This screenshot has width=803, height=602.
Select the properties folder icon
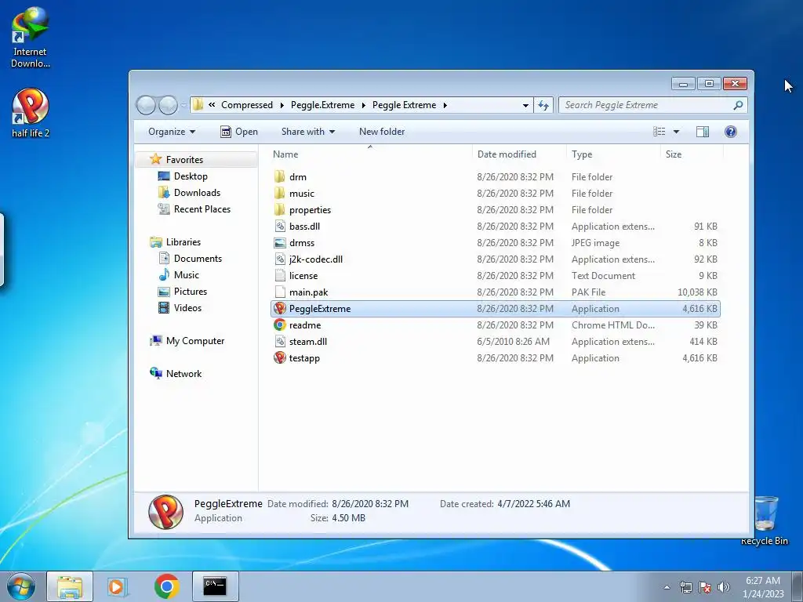(280, 210)
